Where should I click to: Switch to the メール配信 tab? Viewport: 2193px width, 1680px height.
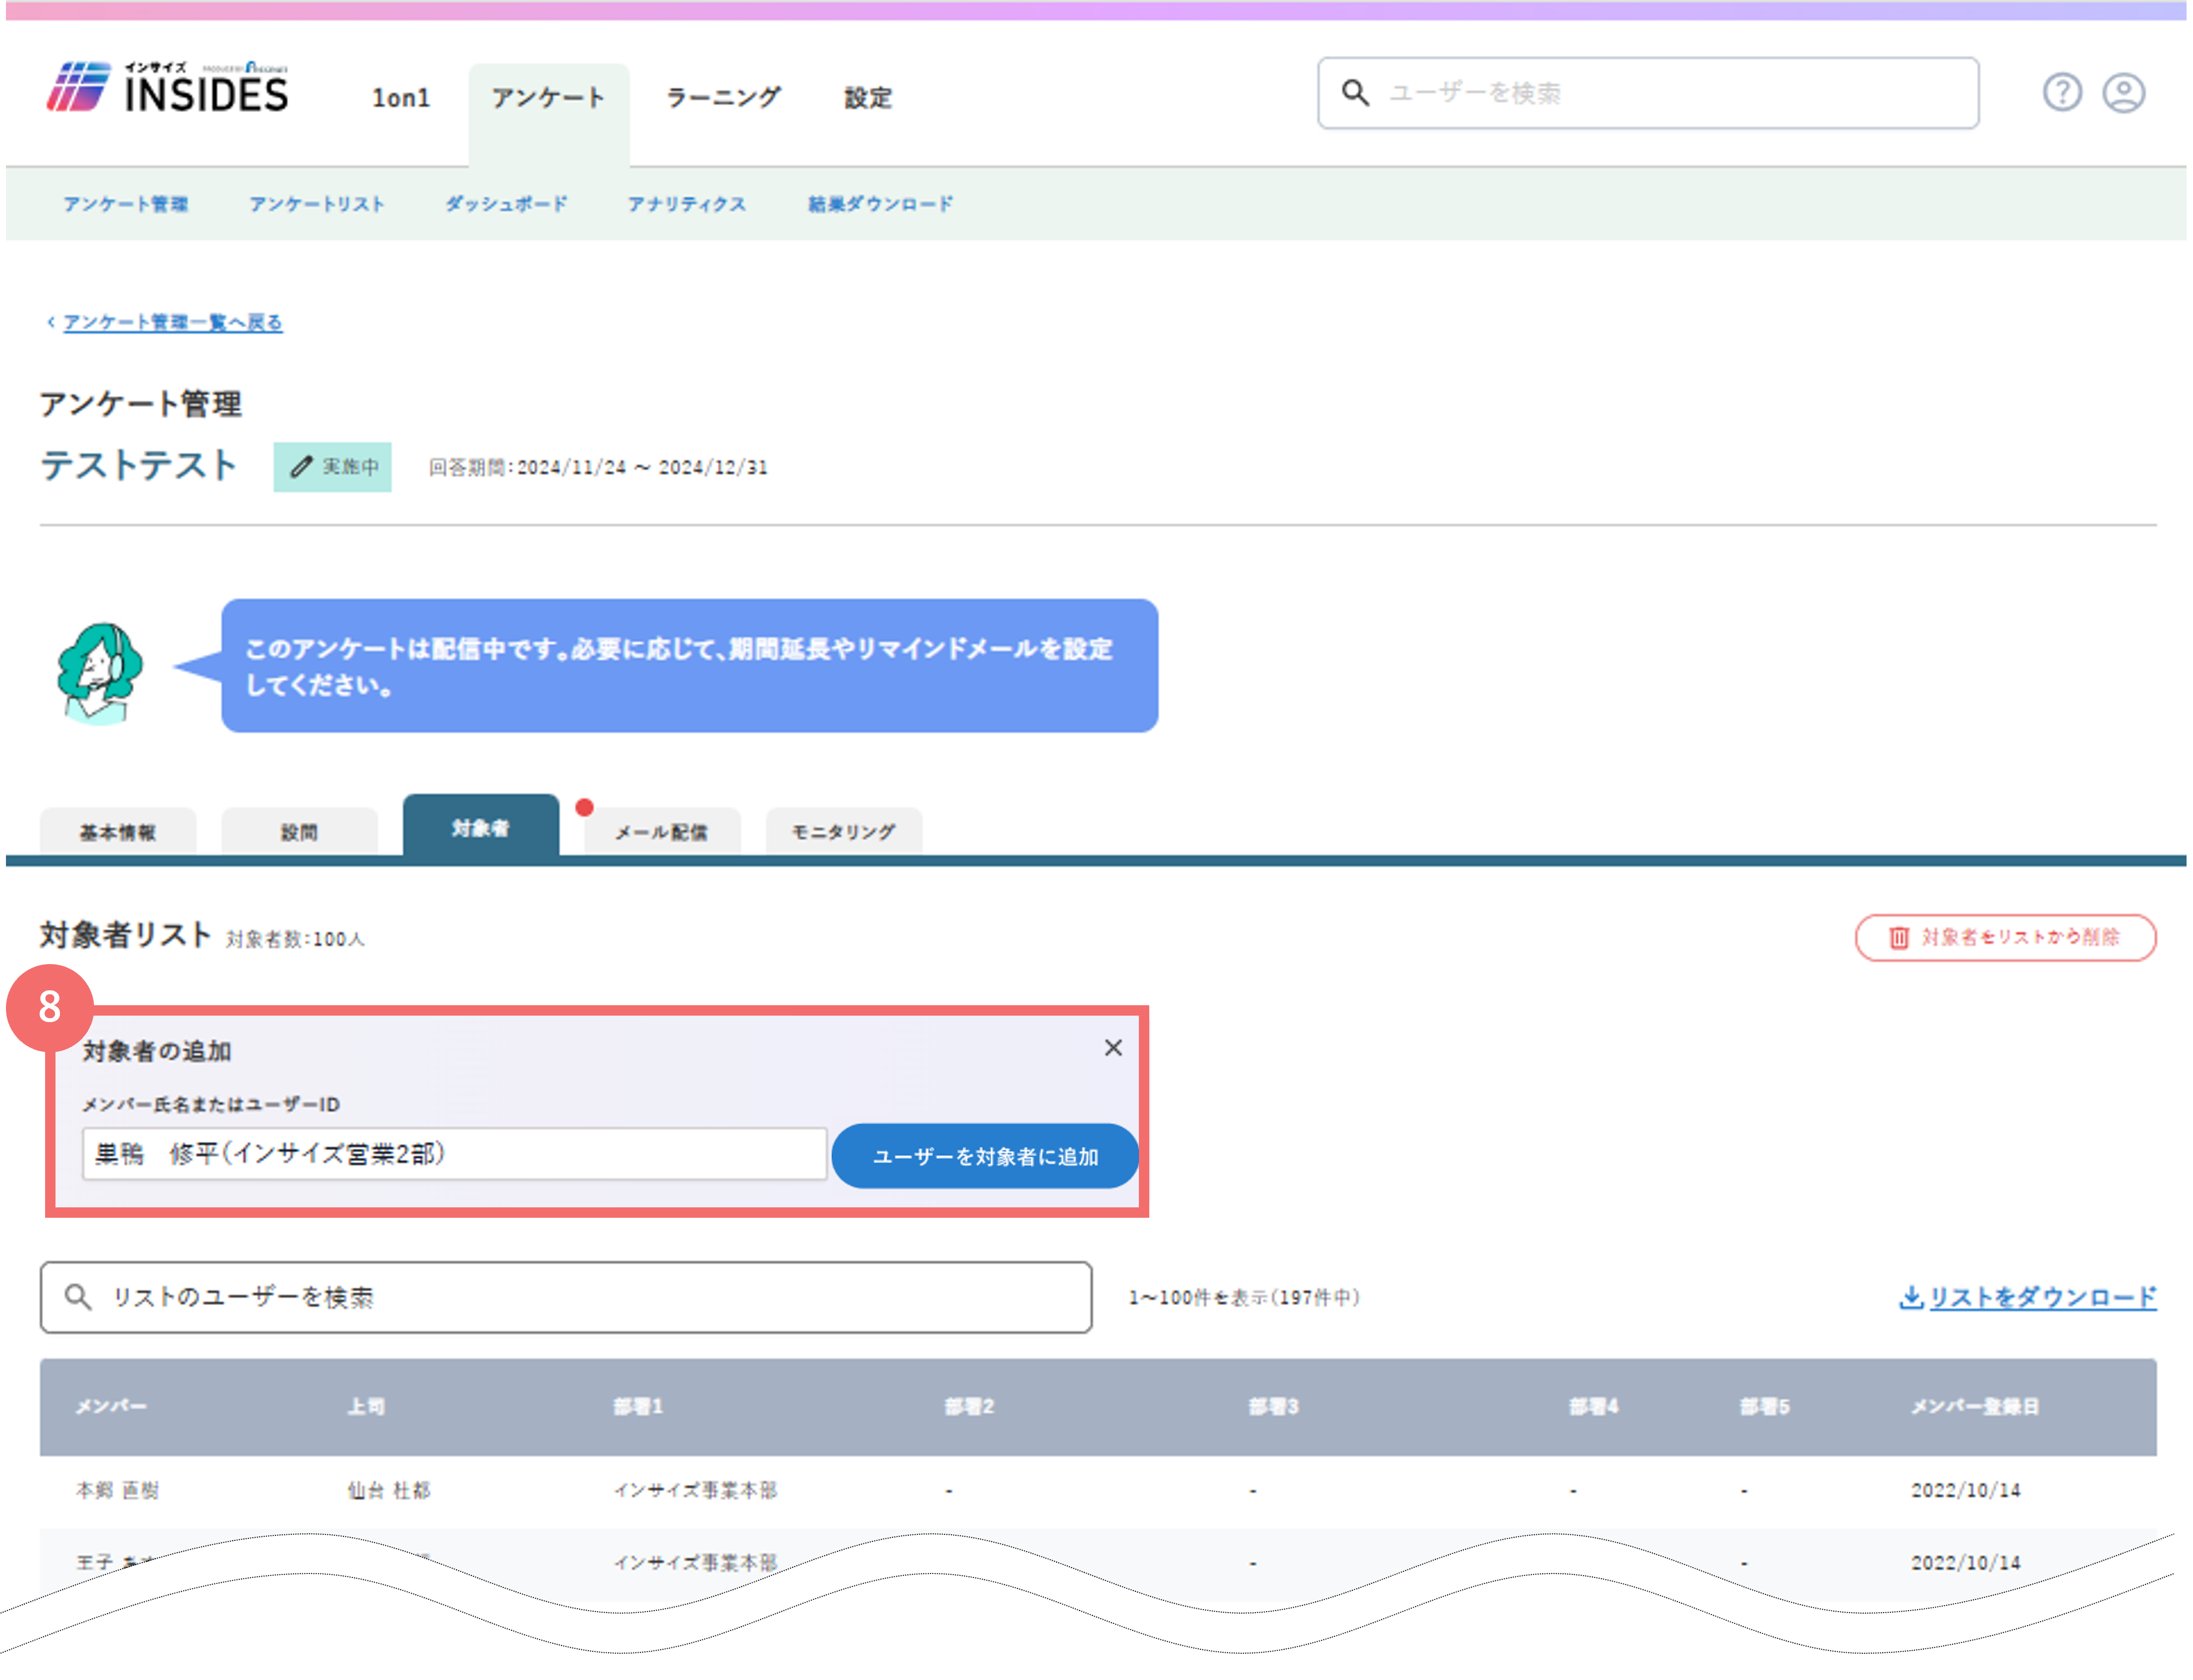(x=661, y=832)
